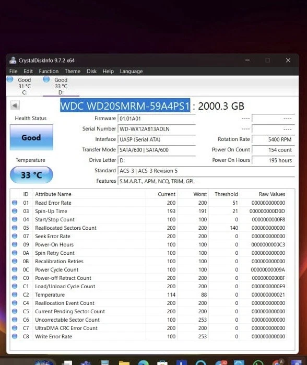Screen dimensions: 307x365
Task: Click the Threshold column header
Action: click(224, 194)
